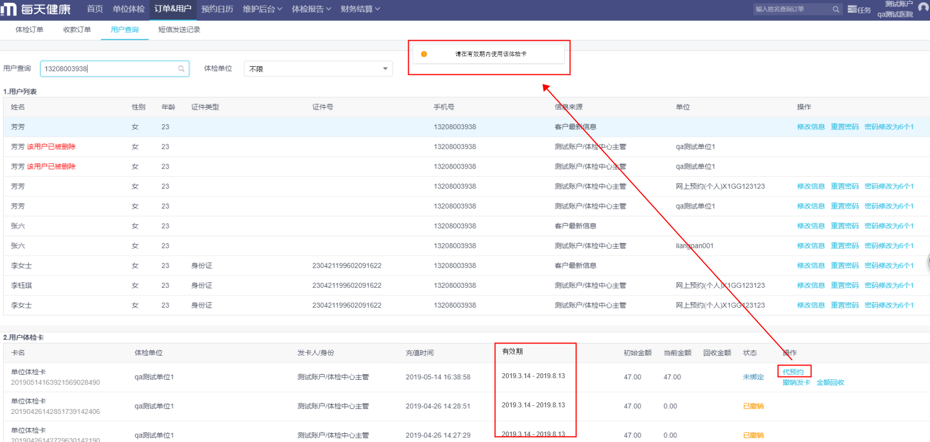Click recharge time 2019-05-14 16:38:58
930x442 pixels.
click(438, 377)
